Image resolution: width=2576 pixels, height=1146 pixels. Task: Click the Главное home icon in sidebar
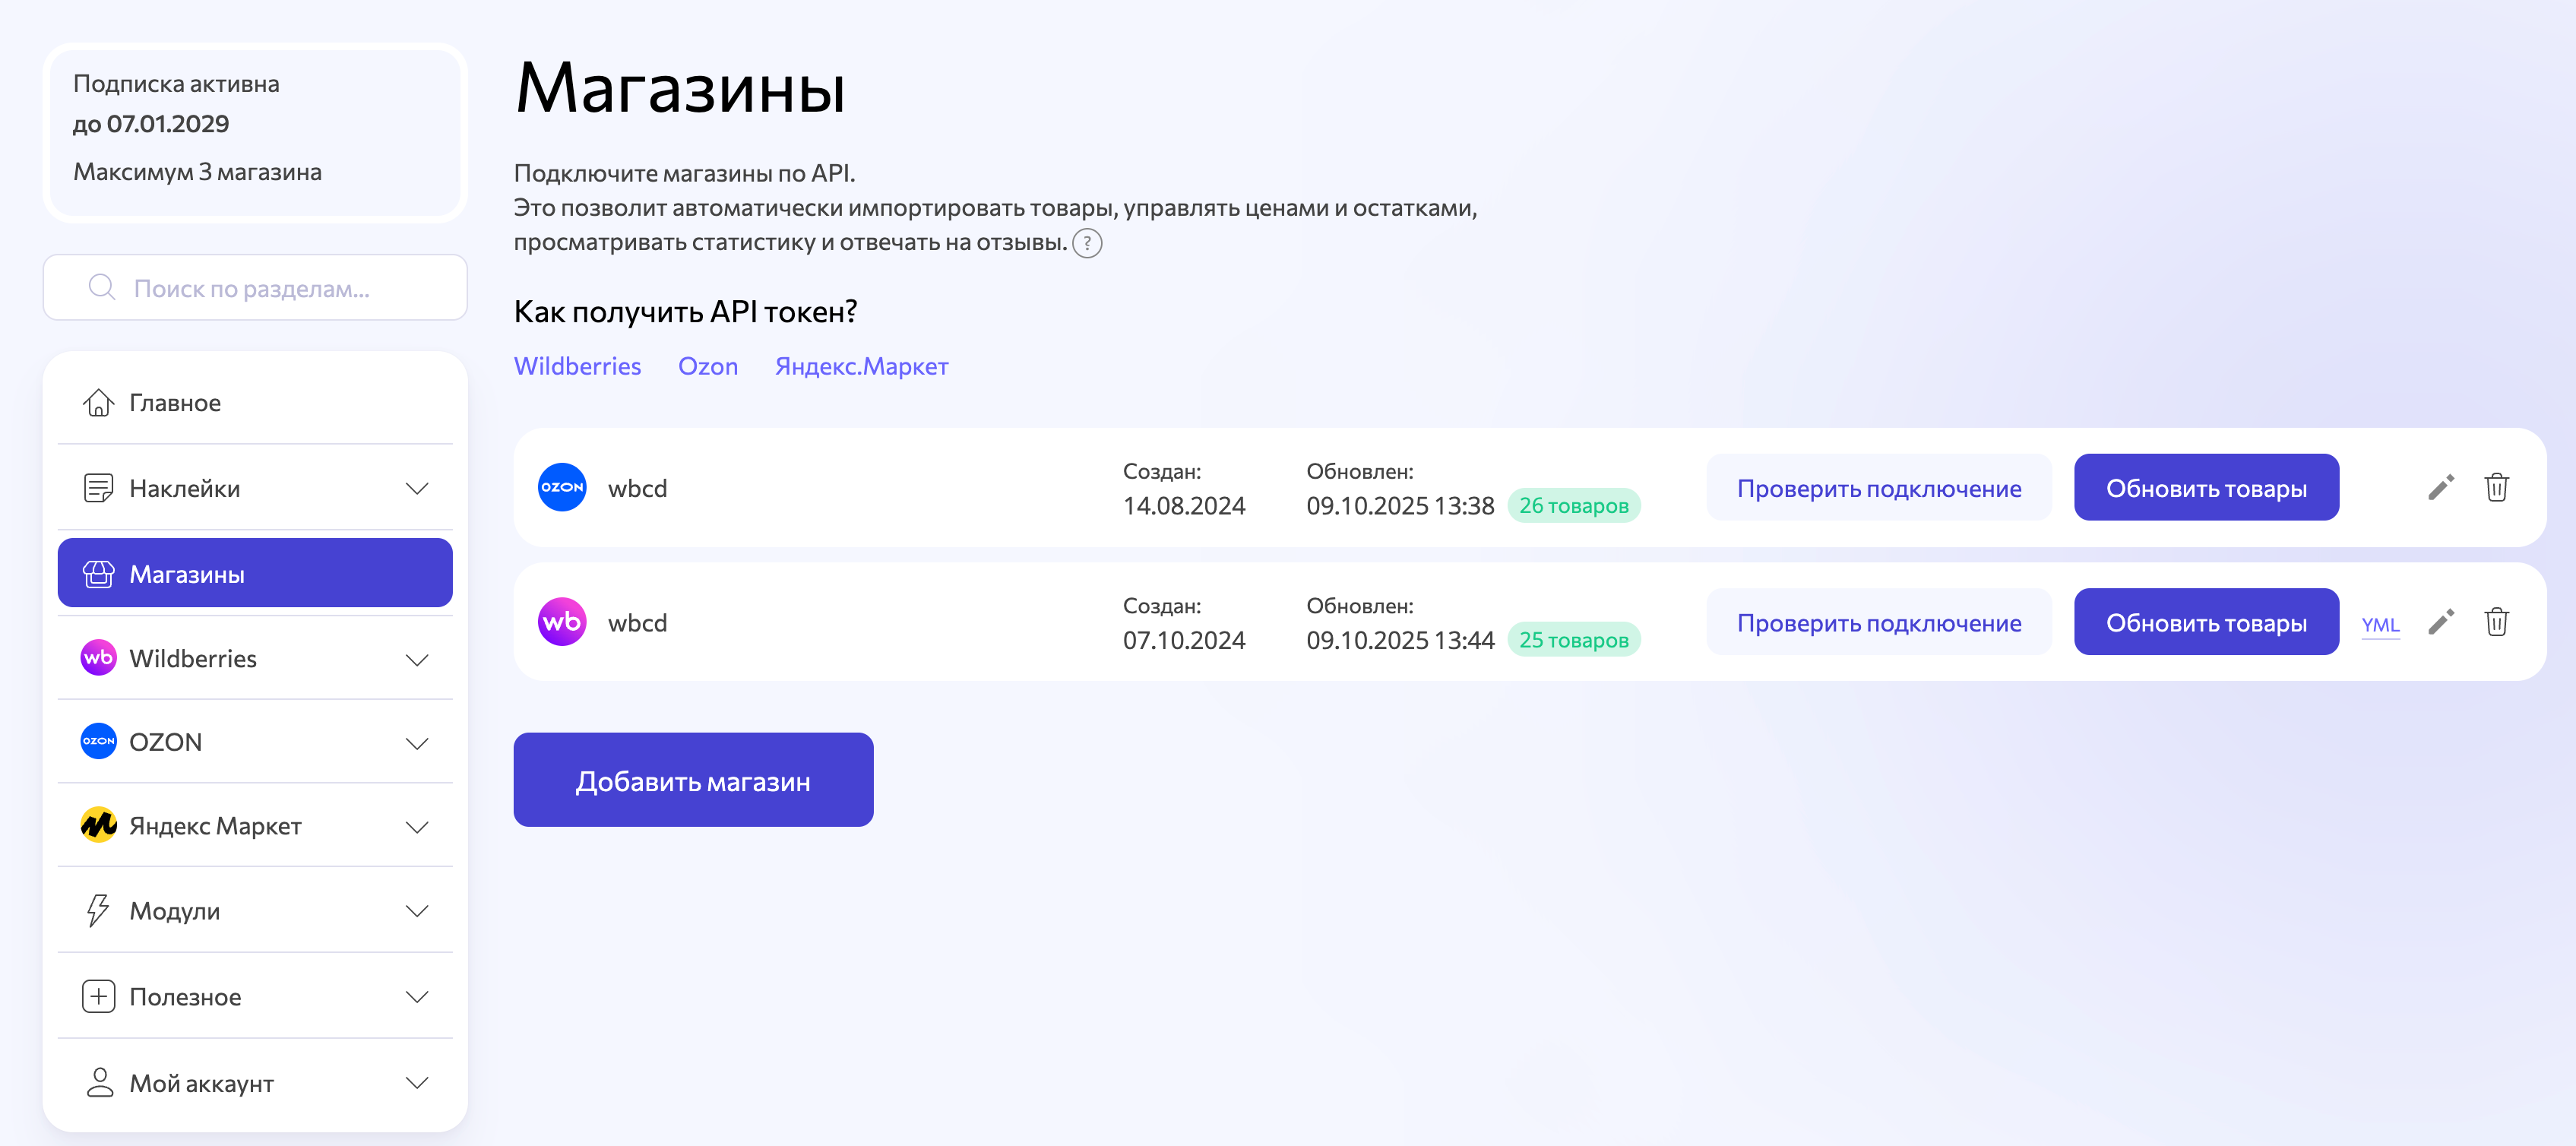[x=98, y=402]
